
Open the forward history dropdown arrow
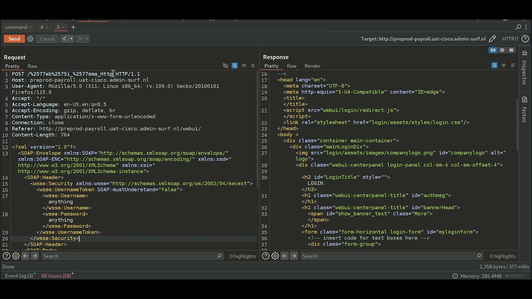click(86, 39)
